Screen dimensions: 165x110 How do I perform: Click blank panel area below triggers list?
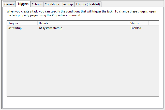(82, 102)
